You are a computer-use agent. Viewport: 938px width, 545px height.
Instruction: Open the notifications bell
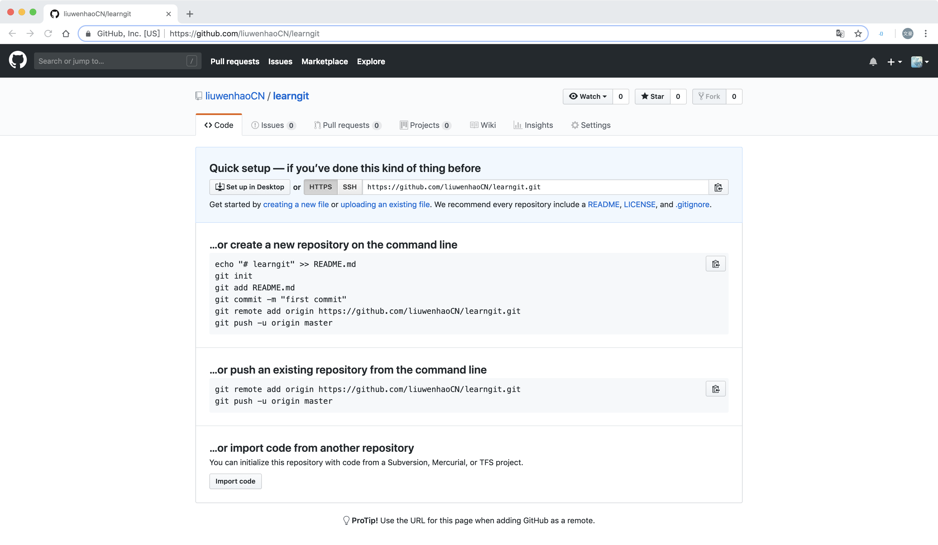pos(873,61)
